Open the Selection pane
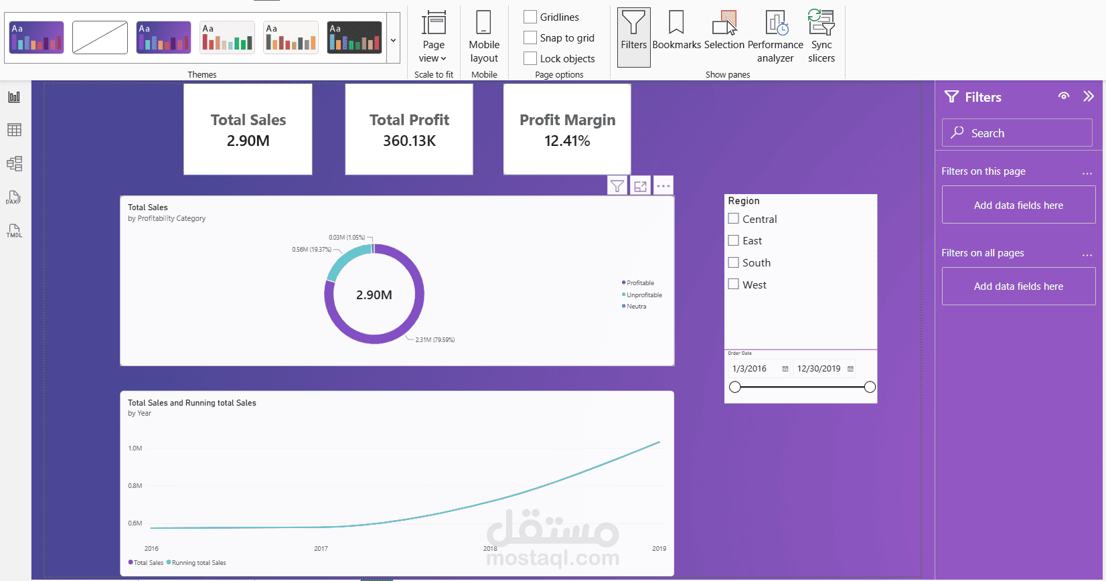1106x581 pixels. coord(724,30)
